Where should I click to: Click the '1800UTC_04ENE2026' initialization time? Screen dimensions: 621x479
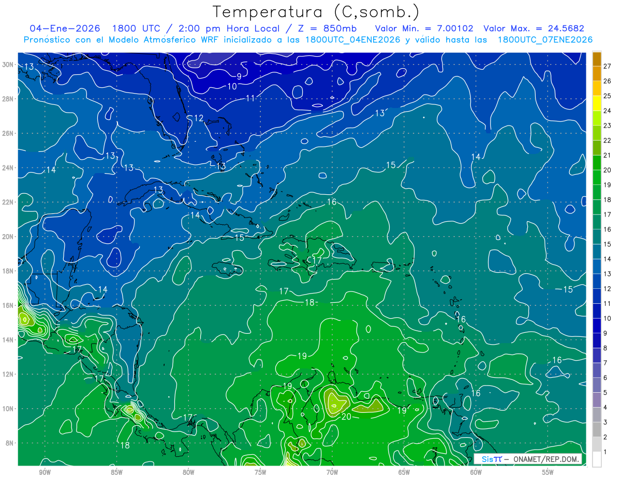click(x=352, y=40)
